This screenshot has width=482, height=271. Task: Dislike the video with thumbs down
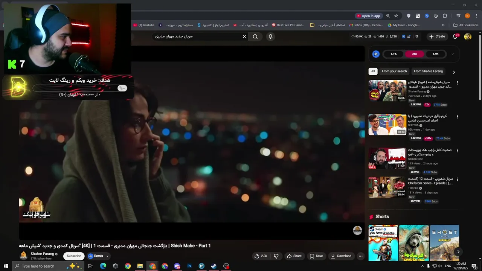(x=276, y=256)
